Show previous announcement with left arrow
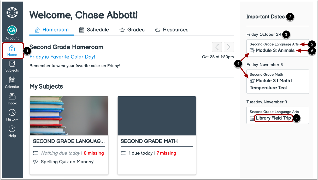This screenshot has height=180, width=318. coord(217,47)
